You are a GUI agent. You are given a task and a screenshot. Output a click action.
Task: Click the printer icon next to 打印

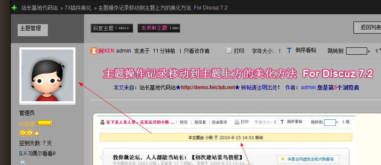tap(229, 51)
